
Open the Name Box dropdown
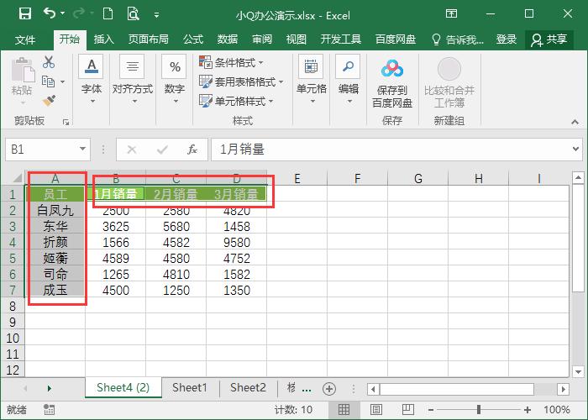[82, 150]
